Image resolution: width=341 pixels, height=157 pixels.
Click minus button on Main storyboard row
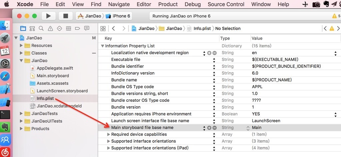click(x=214, y=128)
